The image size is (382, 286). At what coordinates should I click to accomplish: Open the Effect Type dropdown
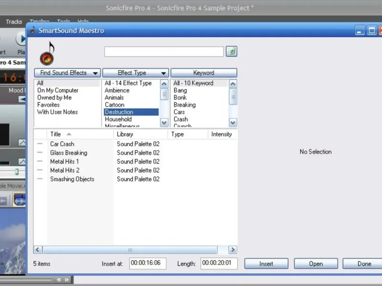click(136, 73)
